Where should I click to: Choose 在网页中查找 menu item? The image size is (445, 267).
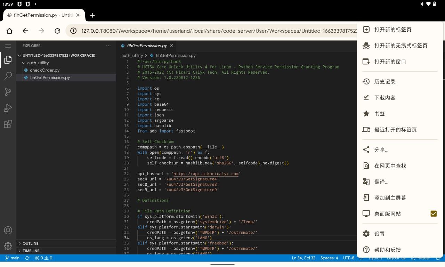pyautogui.click(x=400, y=166)
